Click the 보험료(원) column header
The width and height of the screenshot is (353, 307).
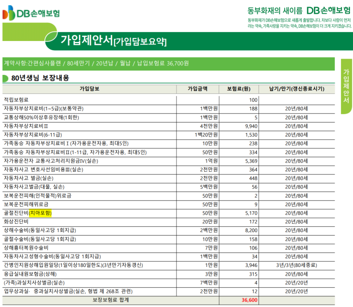pyautogui.click(x=239, y=89)
